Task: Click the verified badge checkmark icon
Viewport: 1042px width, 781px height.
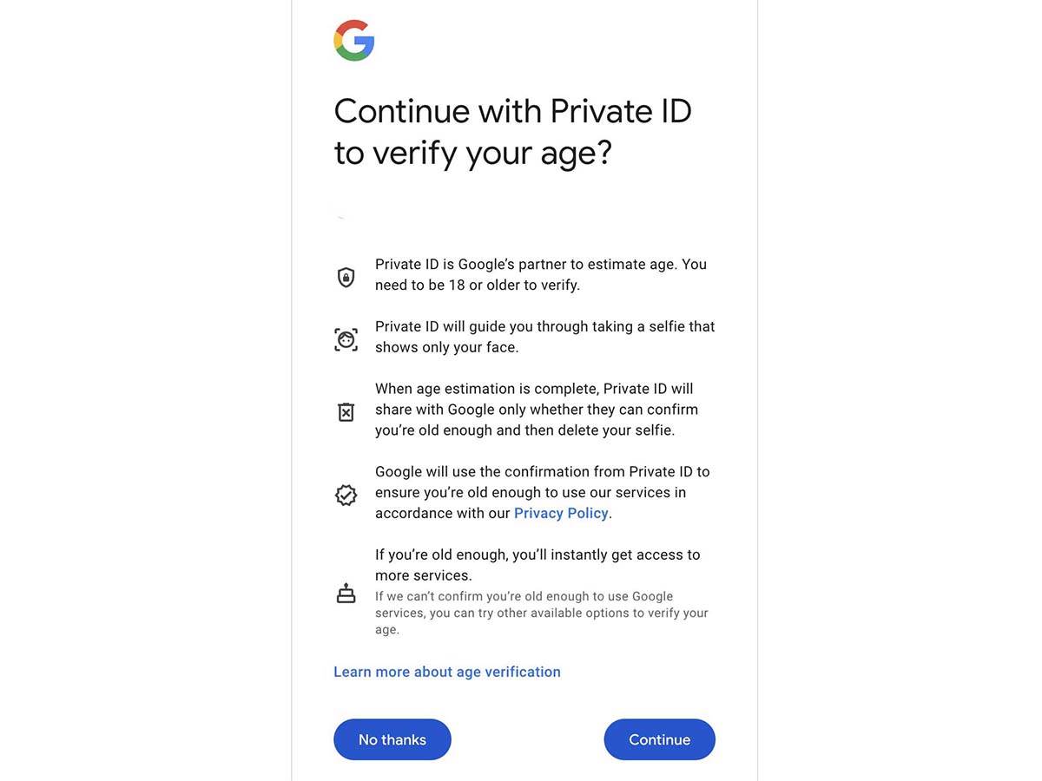Action: coord(346,495)
